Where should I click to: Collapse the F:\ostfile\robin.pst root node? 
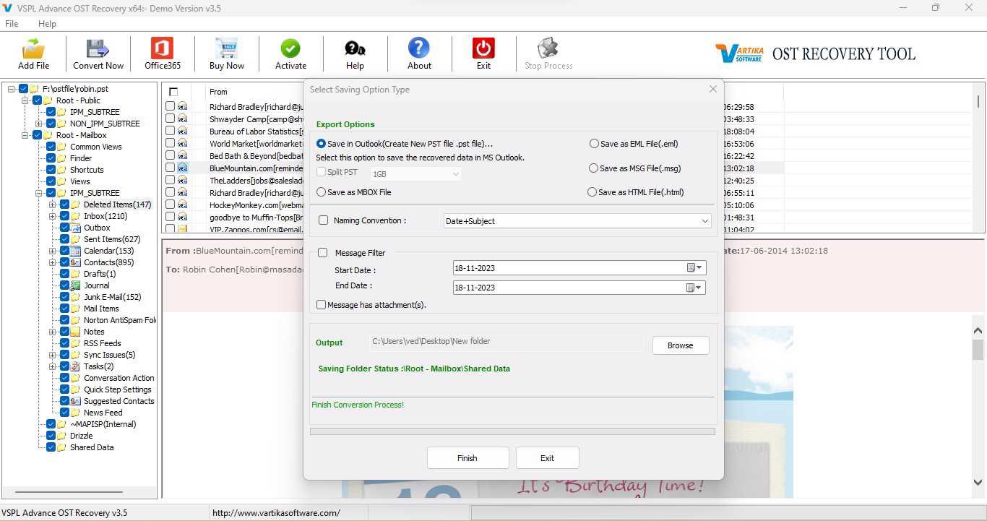coord(12,89)
